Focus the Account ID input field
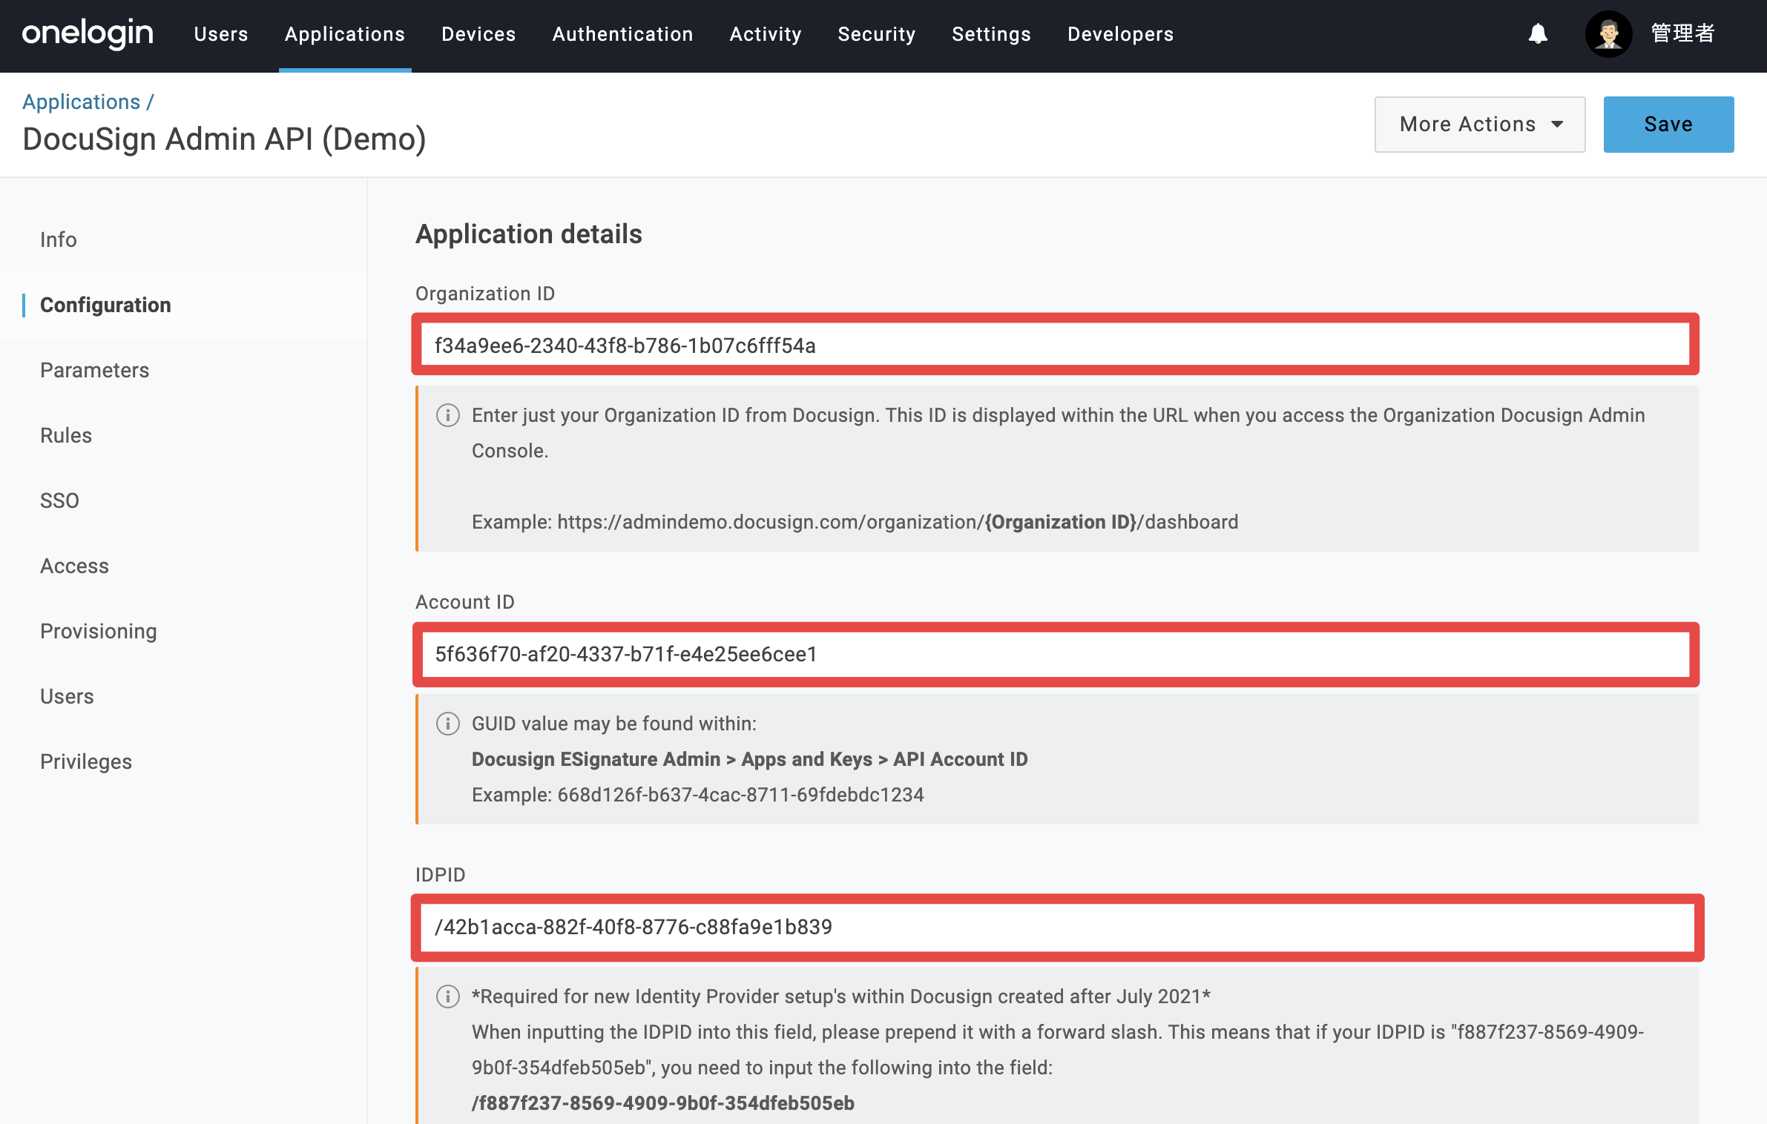The width and height of the screenshot is (1767, 1124). (x=1055, y=654)
